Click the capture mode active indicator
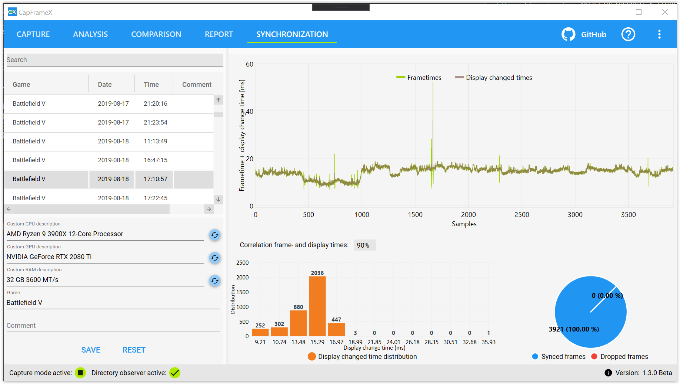Viewport: 680px width, 384px height. (80, 373)
